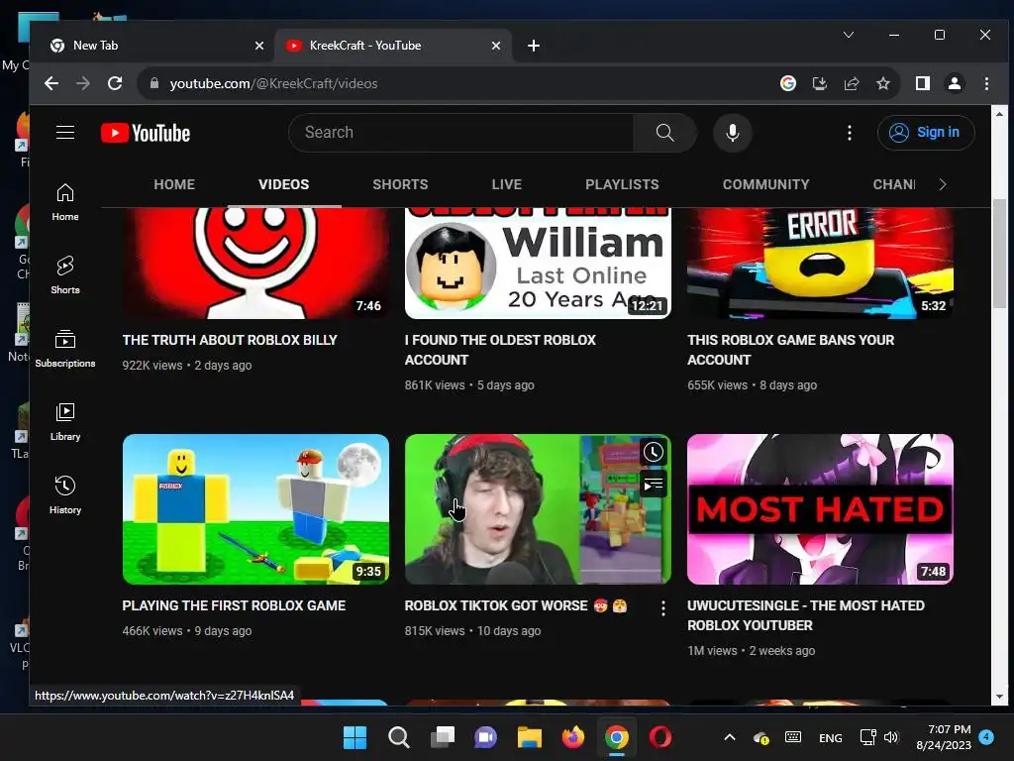This screenshot has height=761, width=1014.
Task: Start voice search with microphone icon
Action: (732, 133)
